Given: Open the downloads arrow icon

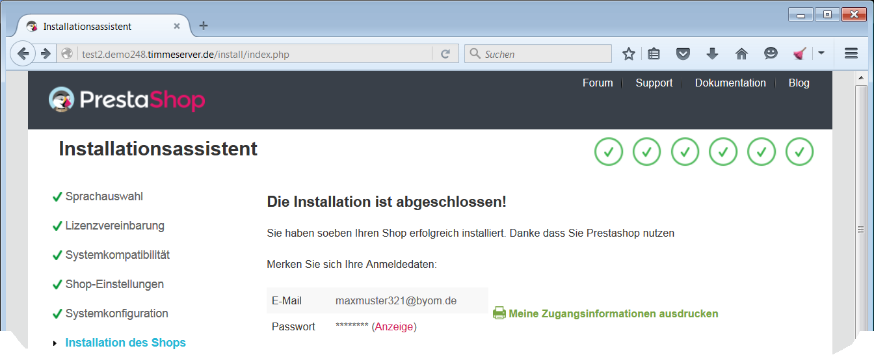Looking at the screenshot, I should (x=712, y=54).
